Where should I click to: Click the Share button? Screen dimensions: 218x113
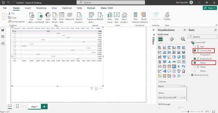tap(210, 8)
